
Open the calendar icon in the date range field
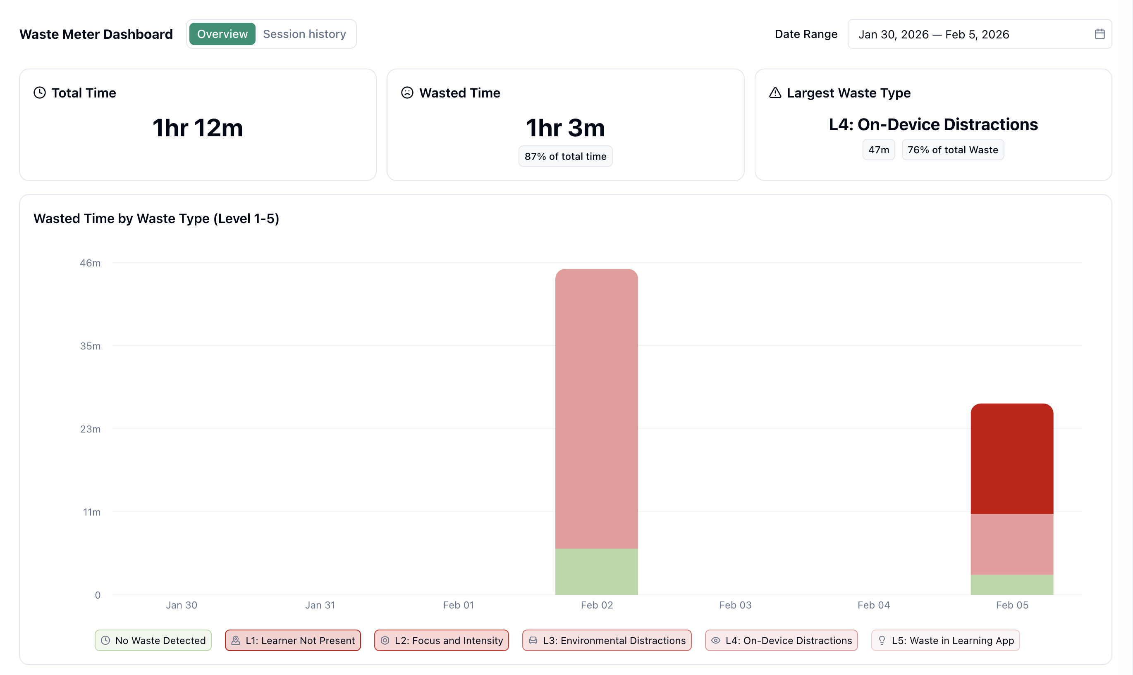point(1100,33)
